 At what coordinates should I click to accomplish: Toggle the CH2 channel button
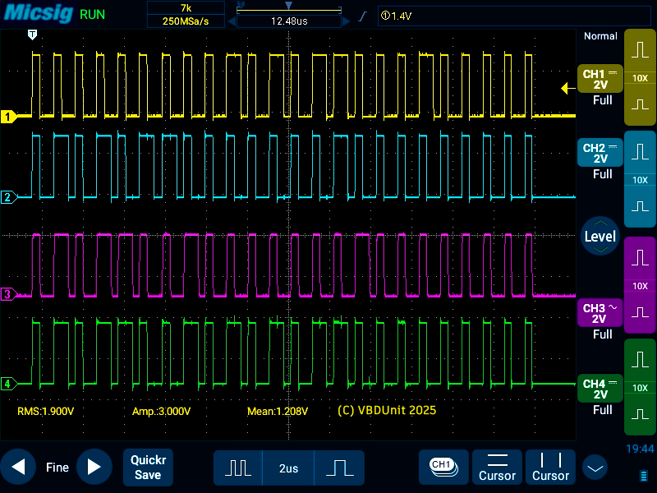tap(600, 153)
